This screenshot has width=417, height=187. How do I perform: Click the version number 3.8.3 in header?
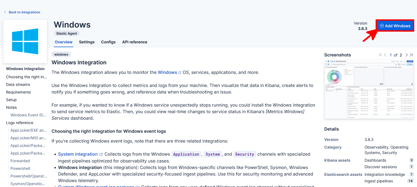[x=362, y=29]
